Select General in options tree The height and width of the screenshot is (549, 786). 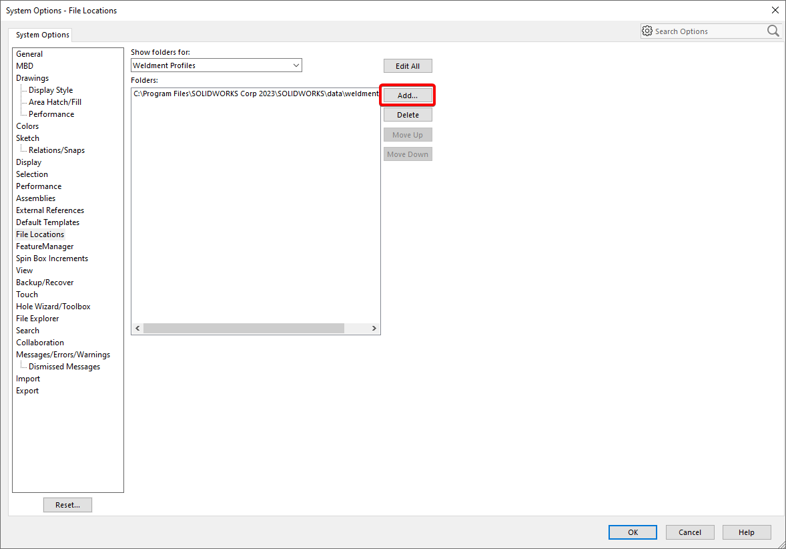click(x=29, y=53)
